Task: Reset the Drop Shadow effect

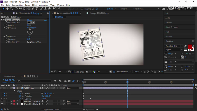Action: point(30,20)
